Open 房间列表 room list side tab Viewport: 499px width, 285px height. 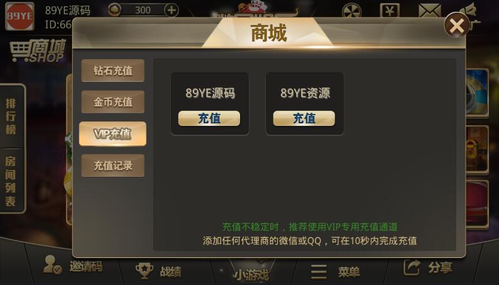pyautogui.click(x=11, y=181)
